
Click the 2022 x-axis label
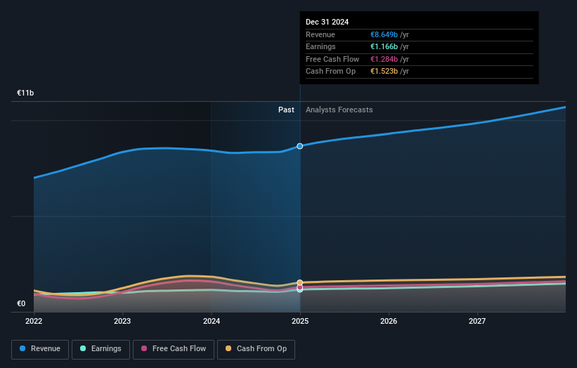(x=34, y=322)
